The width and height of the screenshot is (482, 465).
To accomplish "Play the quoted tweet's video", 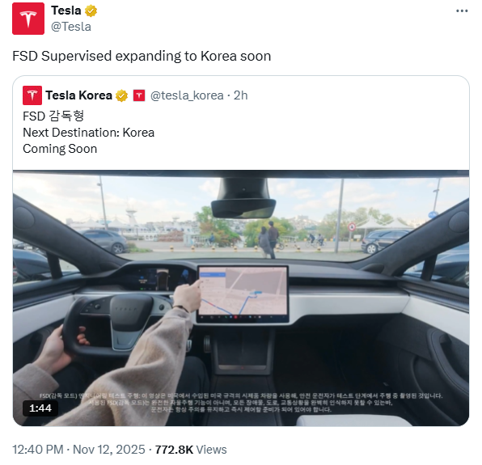I will (241, 298).
